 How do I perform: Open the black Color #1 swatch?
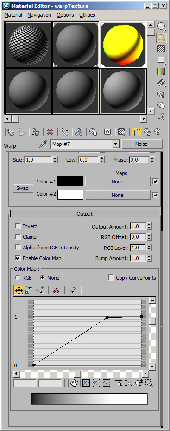(70, 181)
